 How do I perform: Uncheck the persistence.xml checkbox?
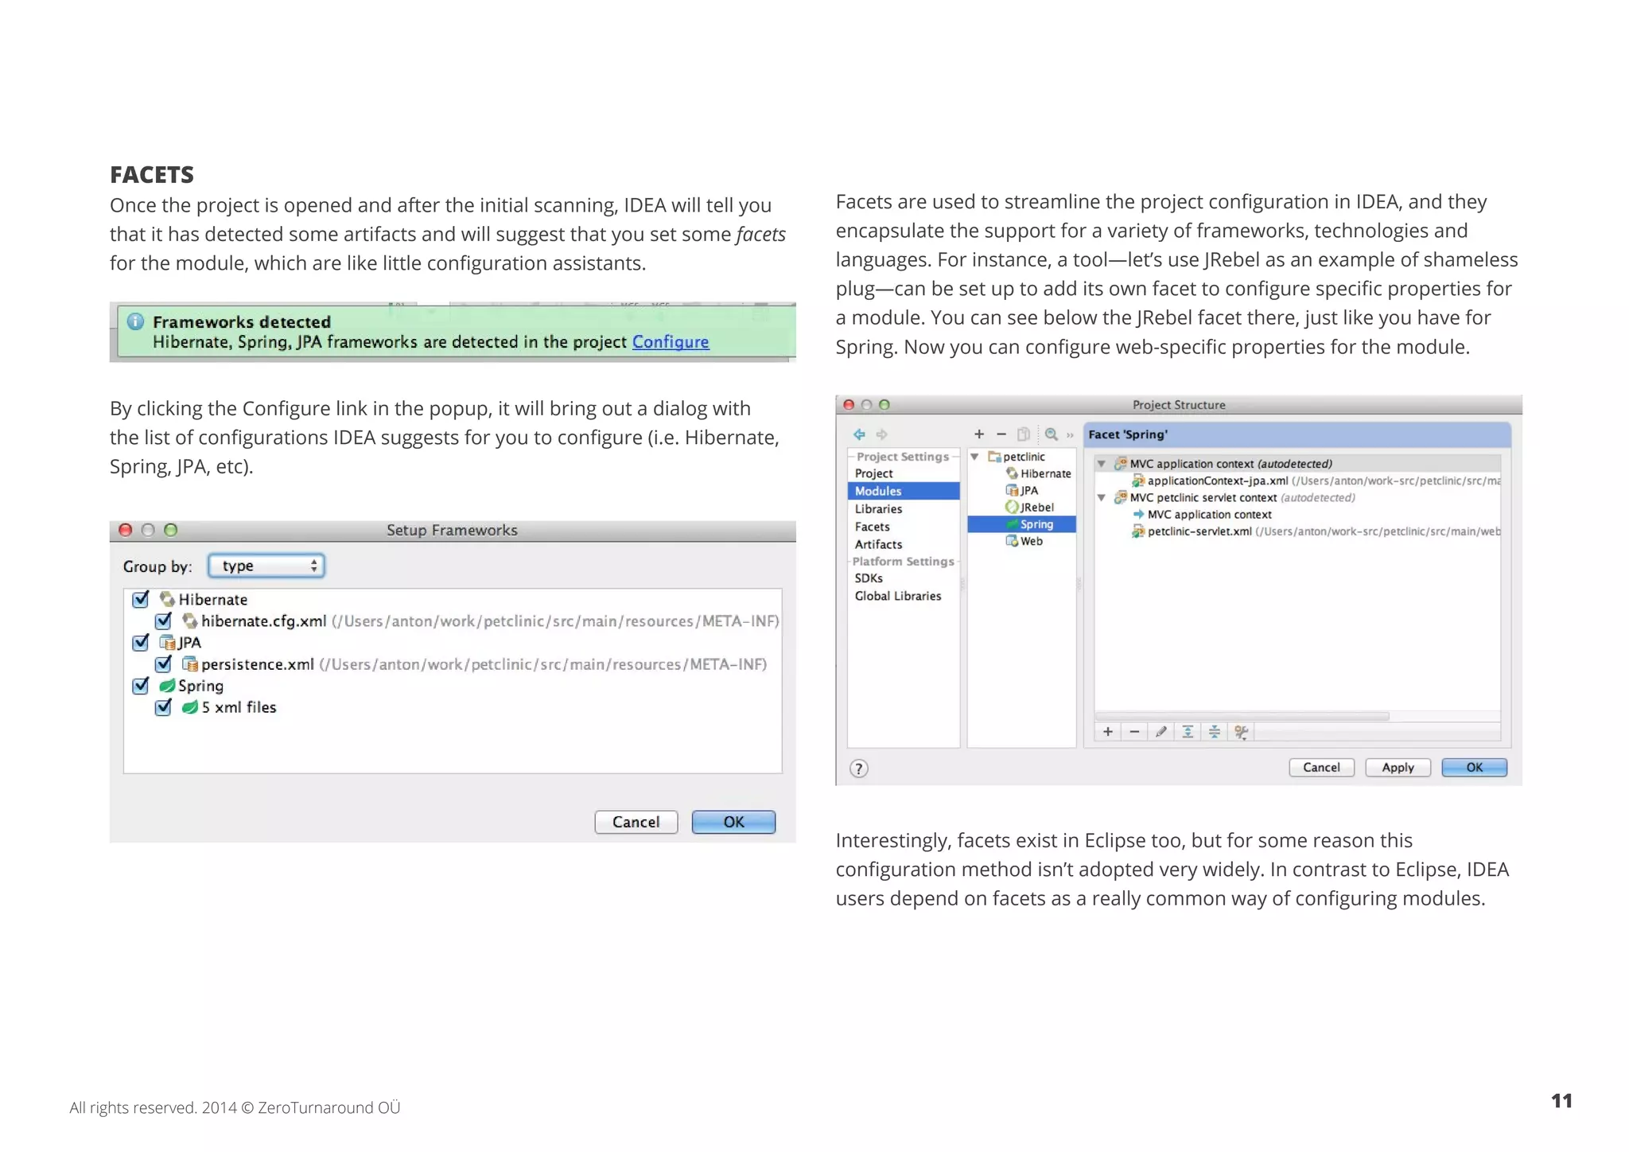pyautogui.click(x=163, y=664)
